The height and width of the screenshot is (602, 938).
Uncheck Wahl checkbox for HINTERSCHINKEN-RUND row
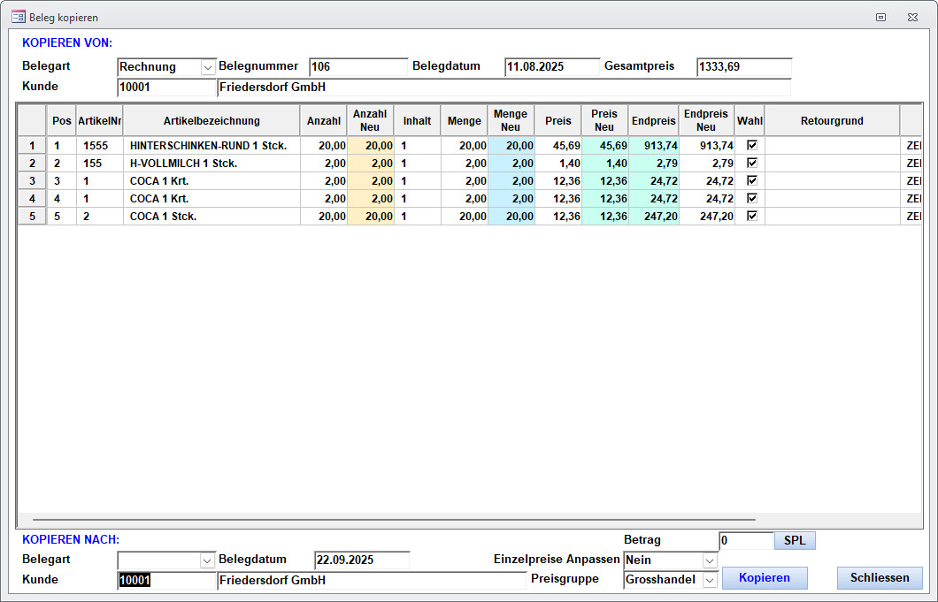[x=752, y=145]
